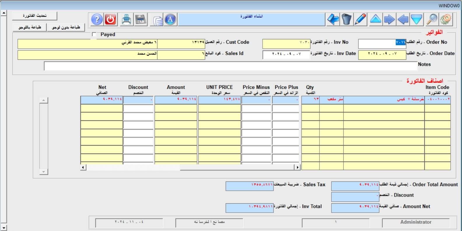Toggle the Payed checkbox
462x231 pixels.
pos(94,34)
